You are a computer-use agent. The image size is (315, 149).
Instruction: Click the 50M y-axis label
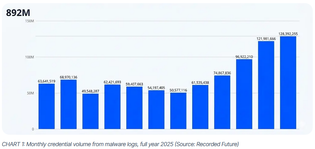coord(30,93)
